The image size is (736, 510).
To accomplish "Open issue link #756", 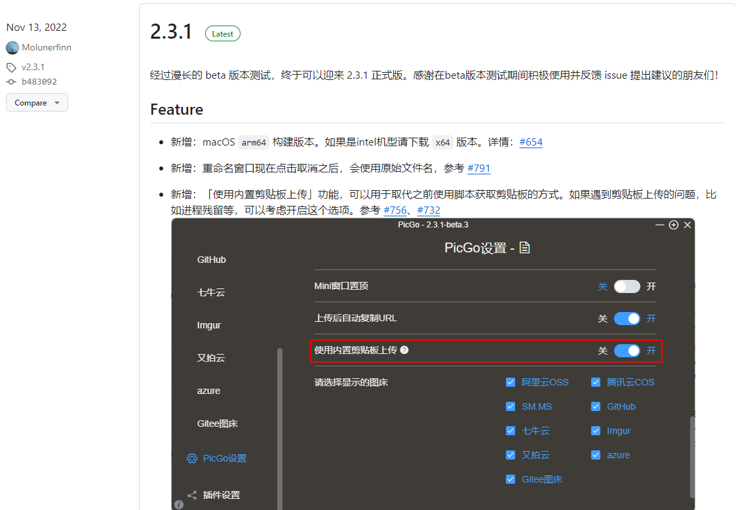I will pyautogui.click(x=395, y=210).
